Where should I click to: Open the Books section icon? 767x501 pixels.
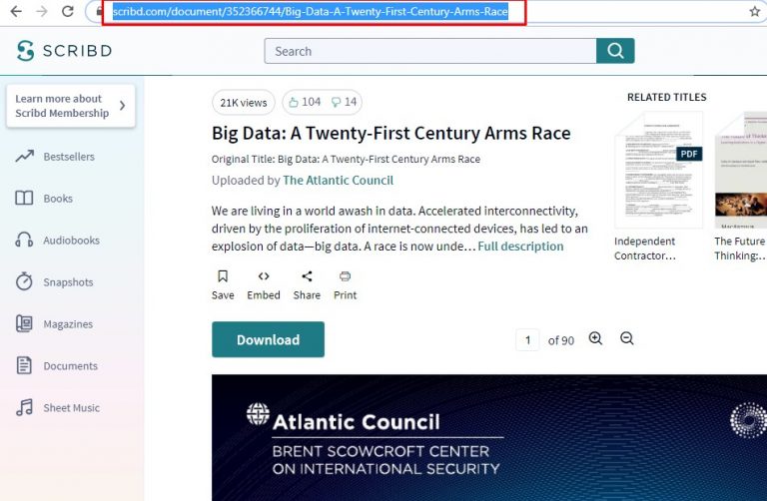[24, 198]
